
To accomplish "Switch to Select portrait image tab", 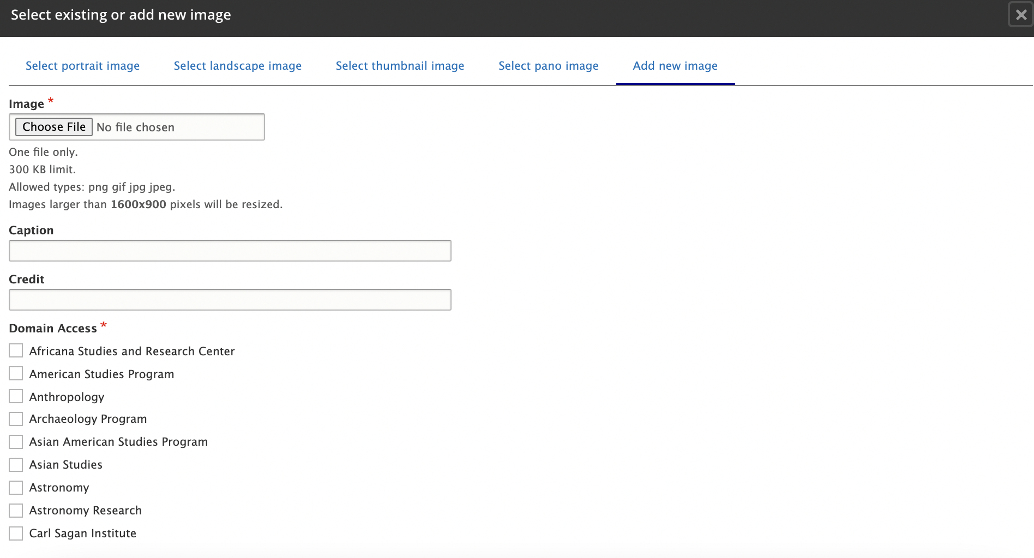I will 82,66.
